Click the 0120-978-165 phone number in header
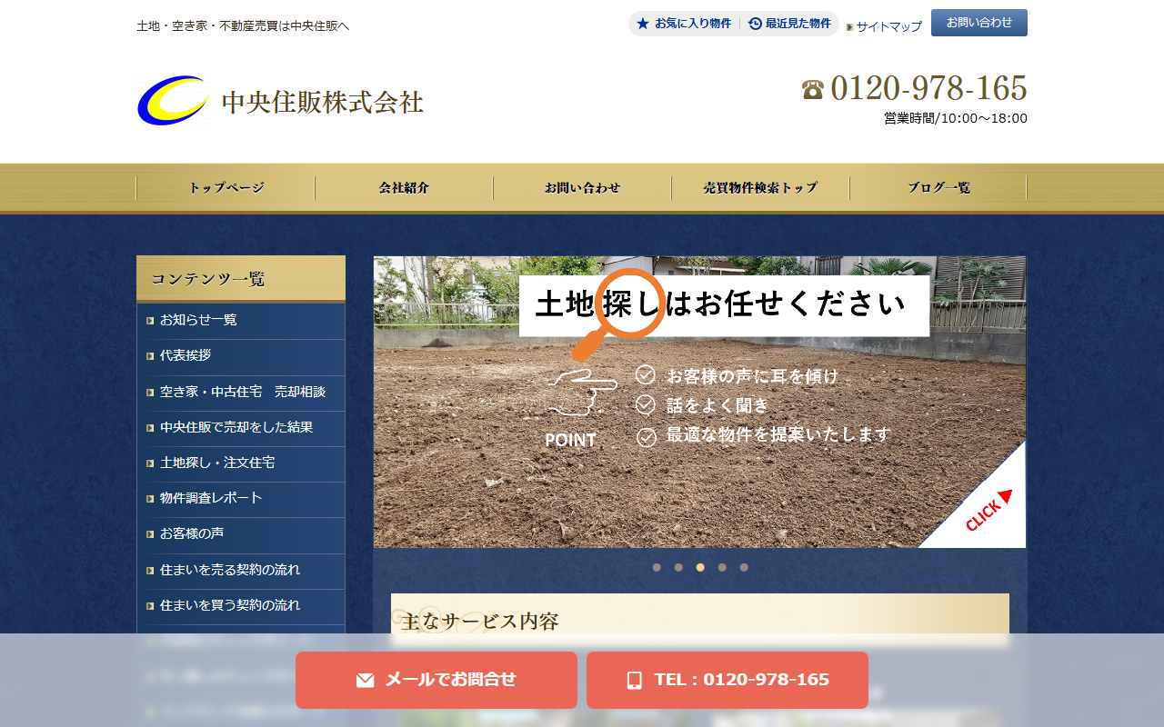 click(928, 88)
